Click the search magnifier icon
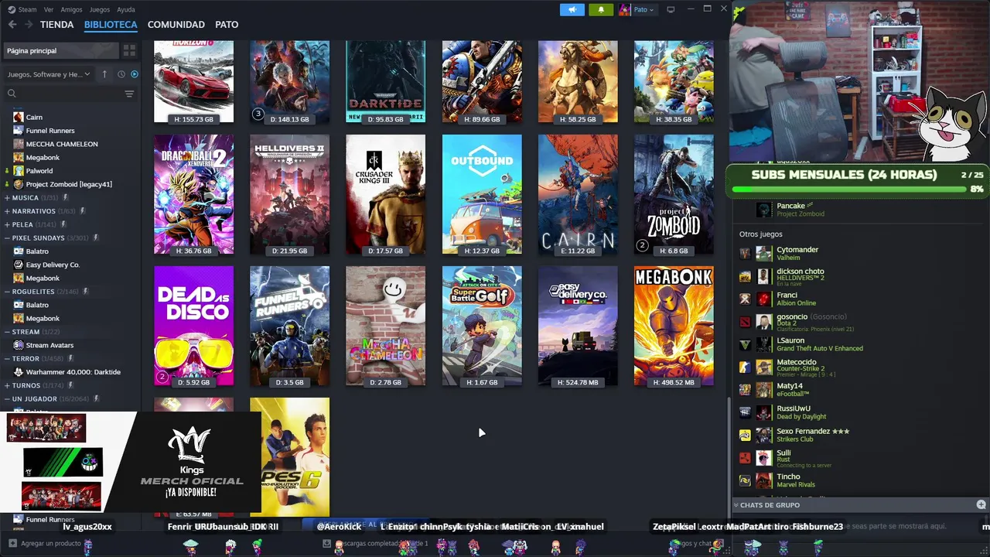Screen dimensions: 990x557 click(x=12, y=94)
